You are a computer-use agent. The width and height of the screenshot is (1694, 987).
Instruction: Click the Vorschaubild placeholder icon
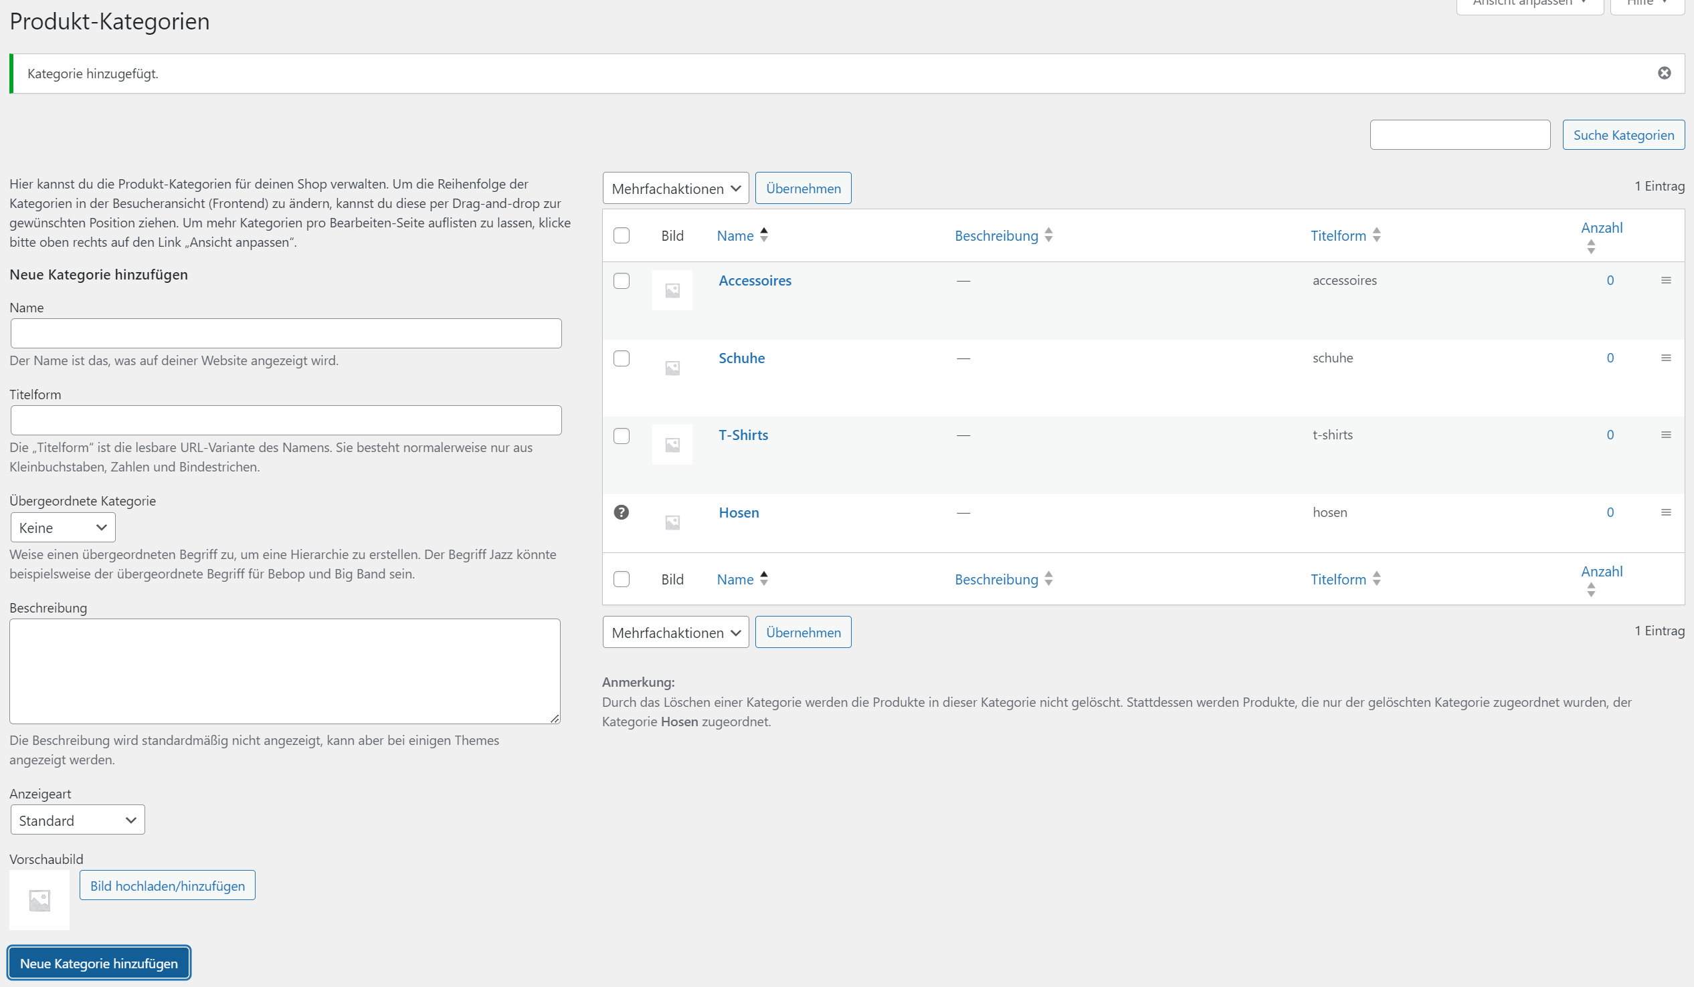[38, 899]
